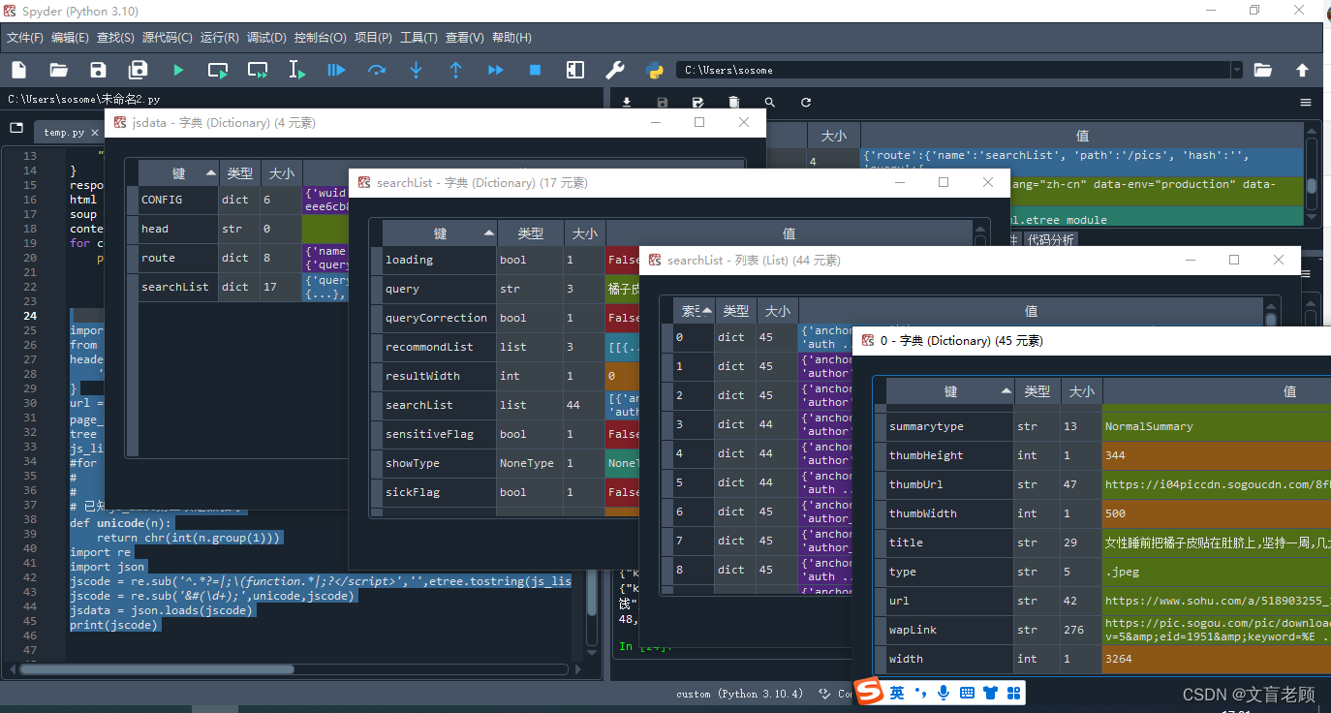Select the wapLink key row
1331x713 pixels.
click(951, 630)
